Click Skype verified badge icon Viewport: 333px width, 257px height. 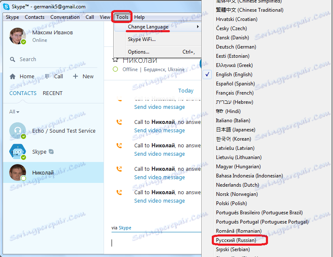click(x=51, y=152)
